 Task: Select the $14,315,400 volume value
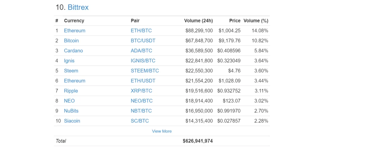click(199, 121)
